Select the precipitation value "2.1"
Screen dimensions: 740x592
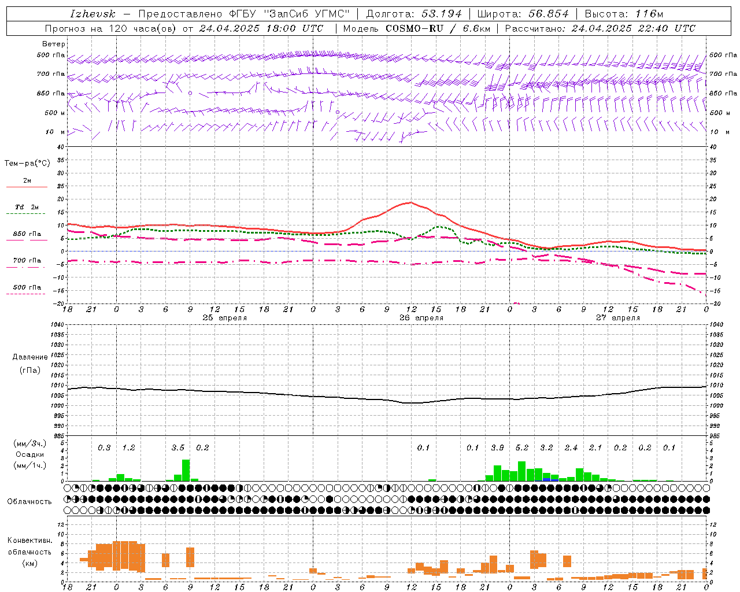click(595, 448)
